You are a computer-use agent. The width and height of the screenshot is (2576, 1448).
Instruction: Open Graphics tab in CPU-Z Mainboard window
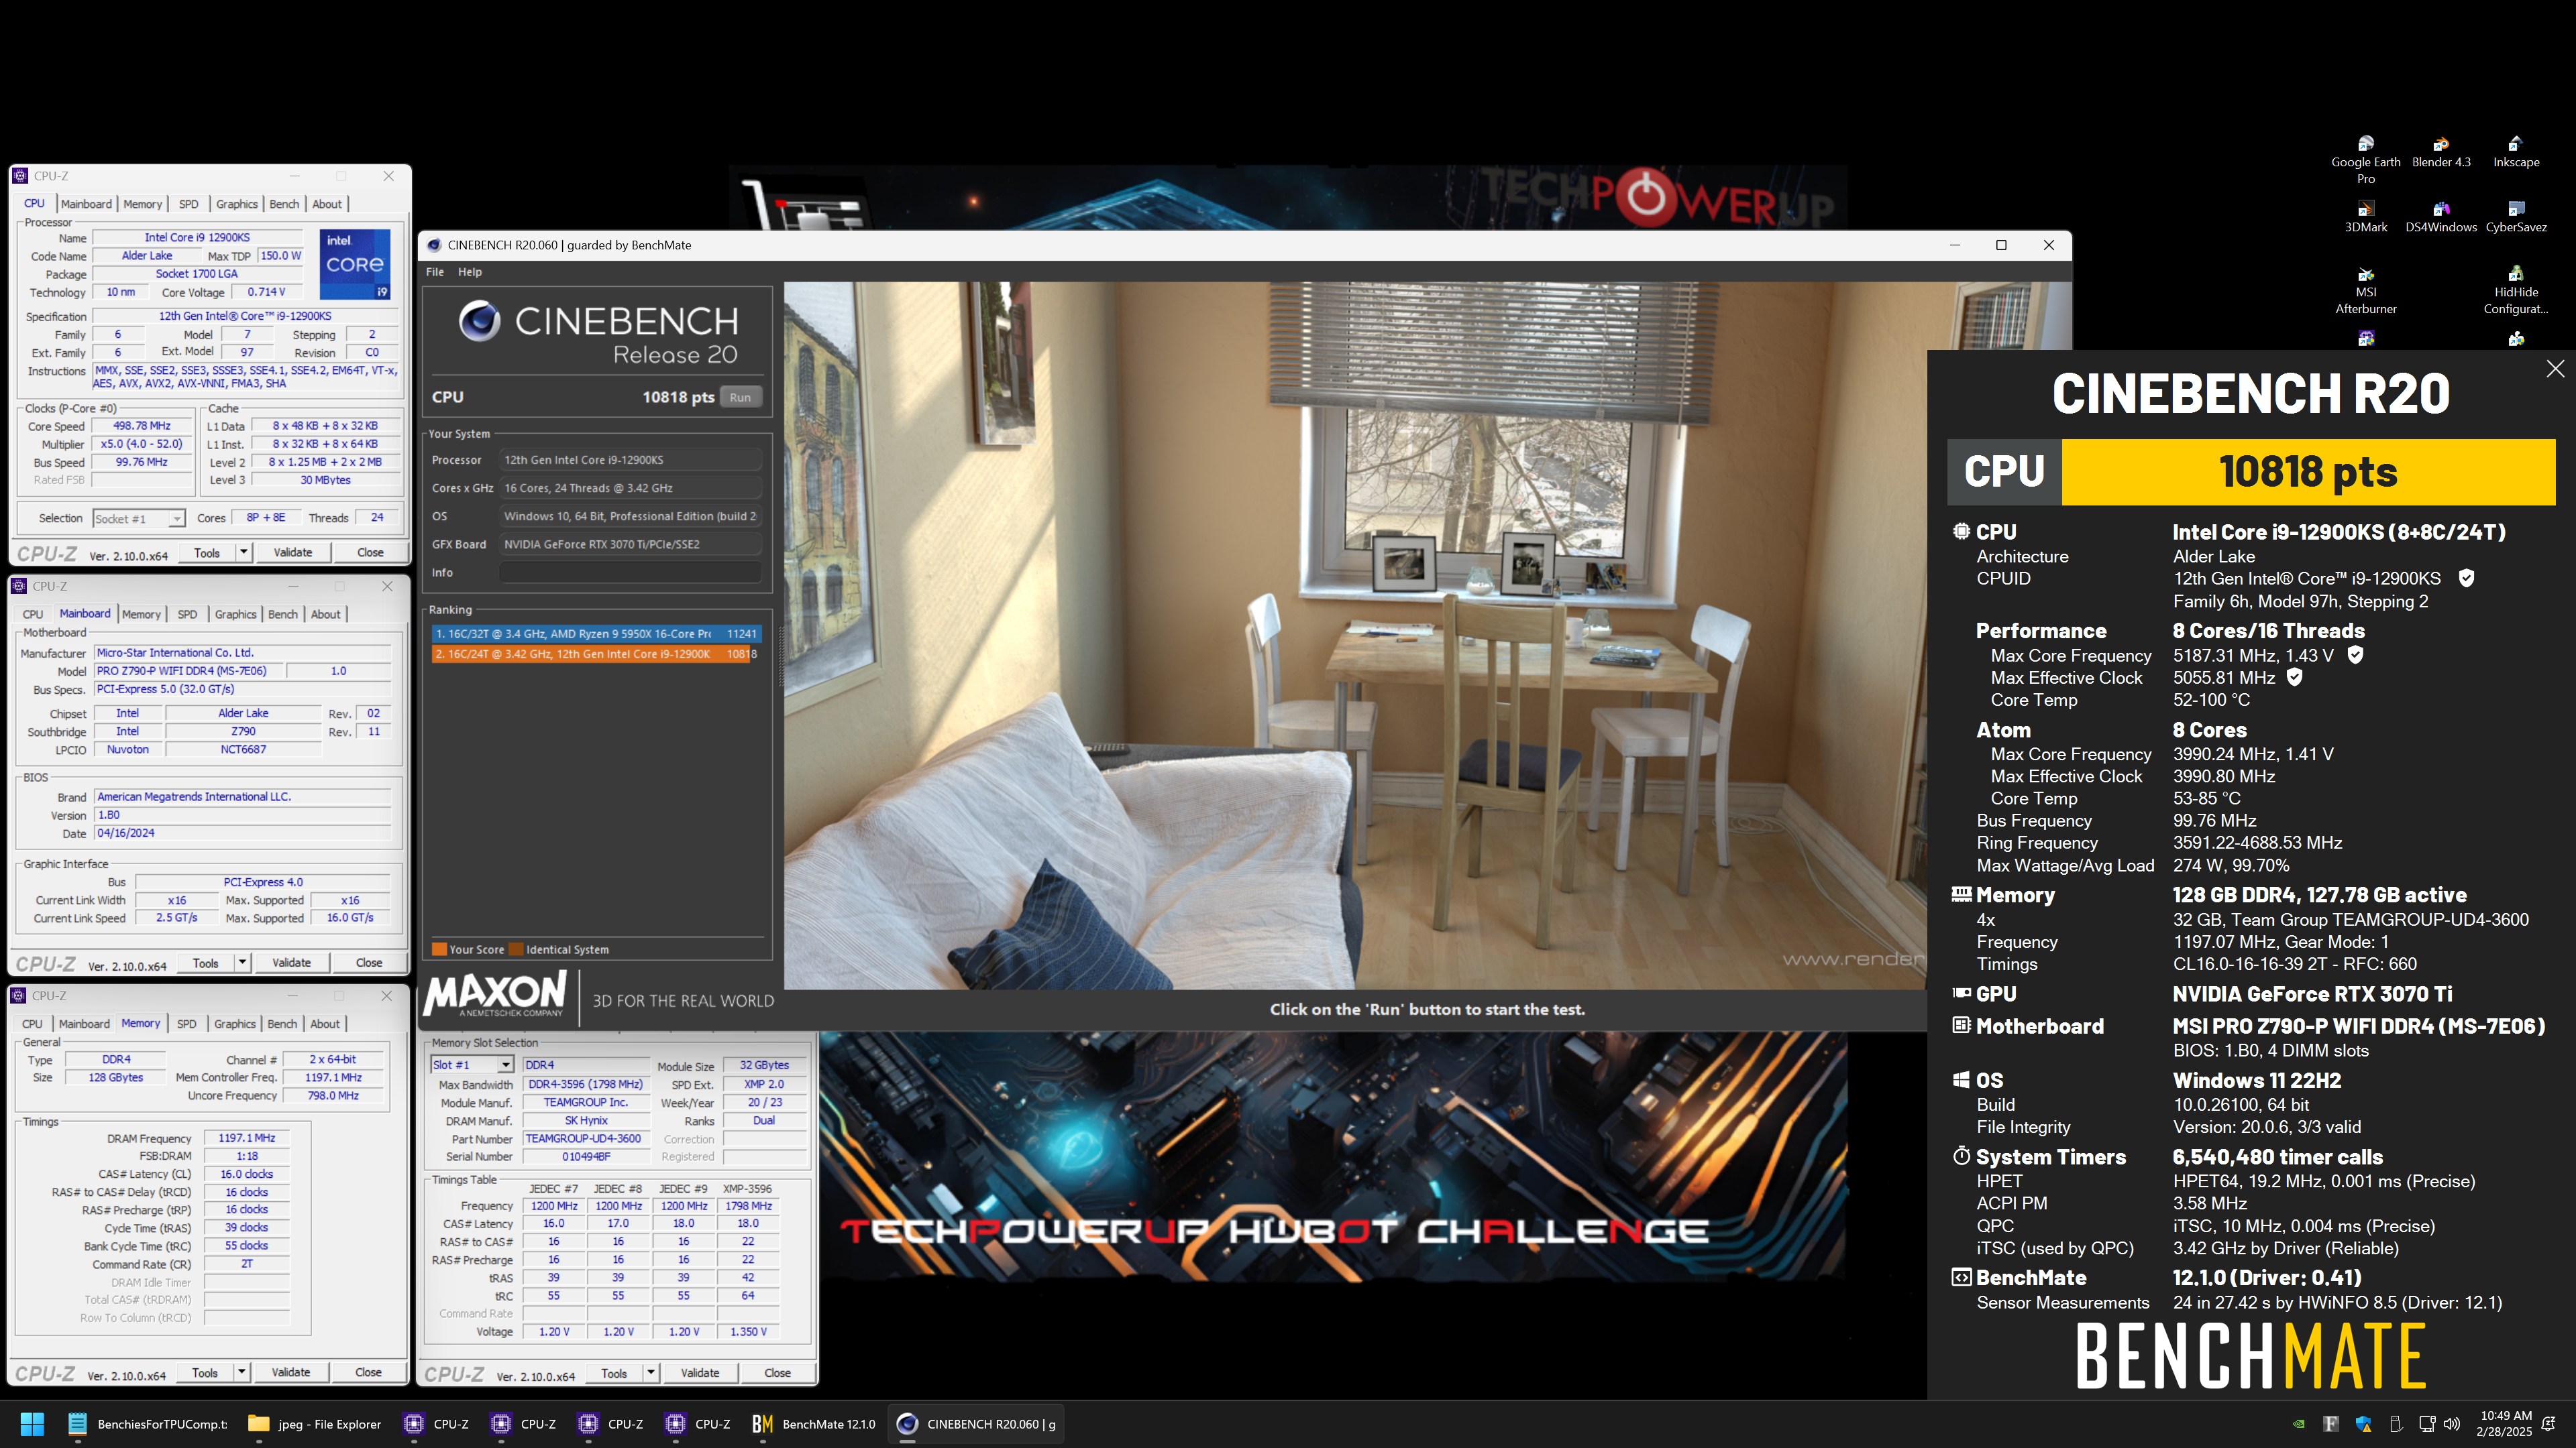click(236, 615)
